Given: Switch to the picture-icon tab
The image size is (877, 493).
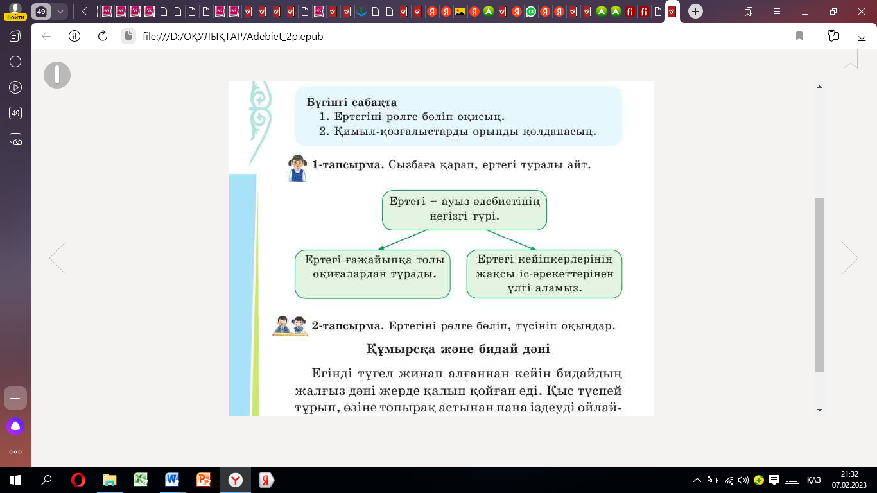Looking at the screenshot, I should 460,12.
